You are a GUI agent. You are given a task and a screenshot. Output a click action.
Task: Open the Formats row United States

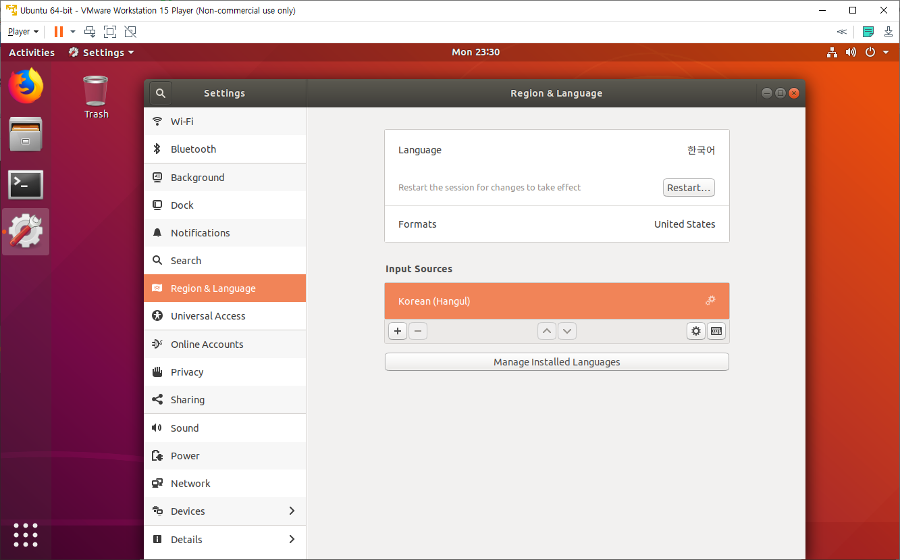click(x=557, y=224)
